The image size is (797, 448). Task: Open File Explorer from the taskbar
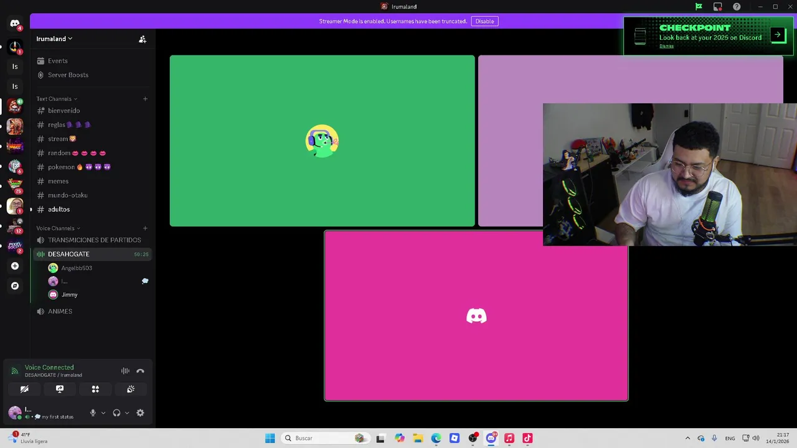coord(418,438)
